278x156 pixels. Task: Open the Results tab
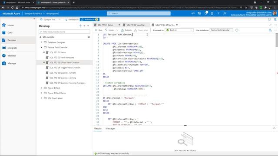98,129
